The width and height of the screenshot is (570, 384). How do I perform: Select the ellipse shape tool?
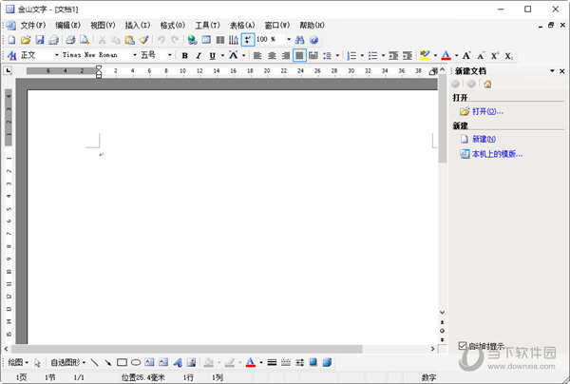tap(136, 362)
